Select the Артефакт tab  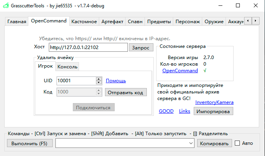pyautogui.click(x=112, y=22)
